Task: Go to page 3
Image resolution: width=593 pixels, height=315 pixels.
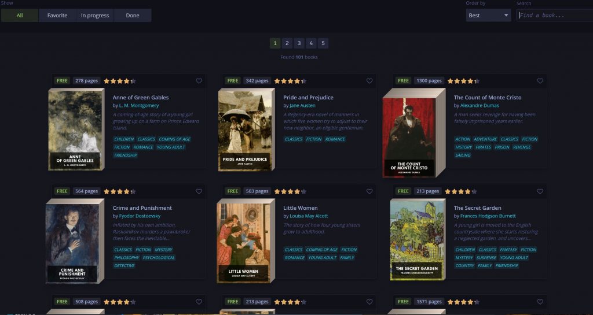Action: (299, 43)
